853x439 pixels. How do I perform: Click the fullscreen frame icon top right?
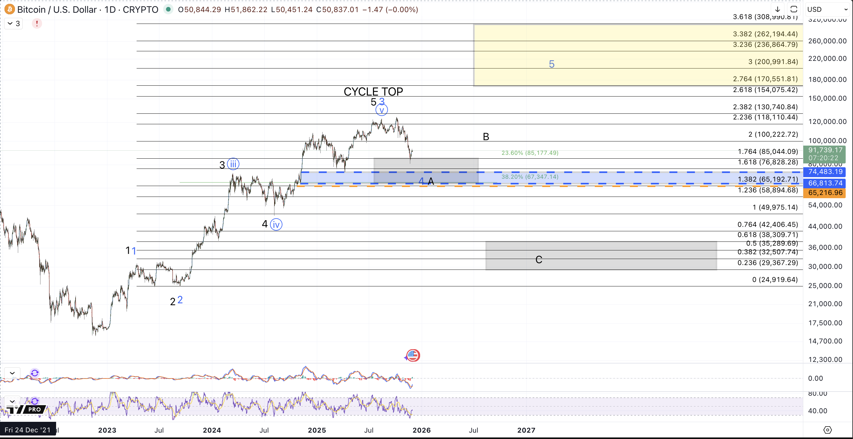pyautogui.click(x=794, y=9)
